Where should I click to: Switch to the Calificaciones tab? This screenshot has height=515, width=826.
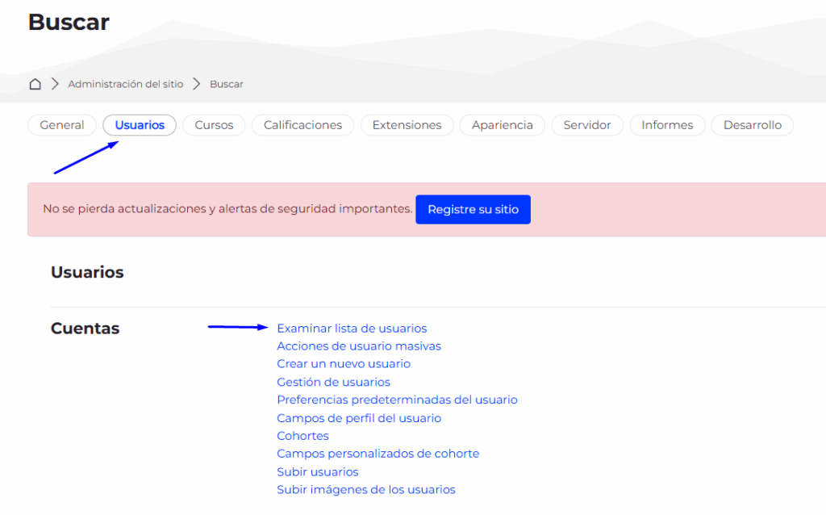(302, 125)
